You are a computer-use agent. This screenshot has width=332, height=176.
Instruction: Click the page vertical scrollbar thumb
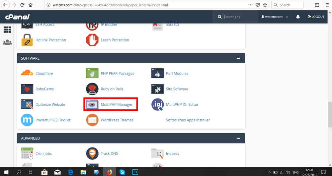pyautogui.click(x=330, y=114)
